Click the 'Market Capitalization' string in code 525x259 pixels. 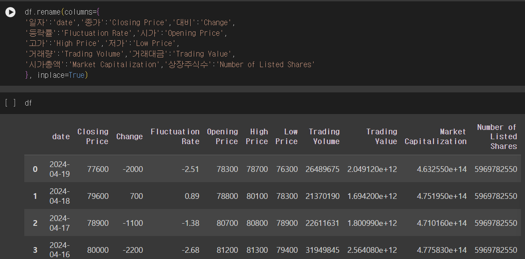[115, 64]
